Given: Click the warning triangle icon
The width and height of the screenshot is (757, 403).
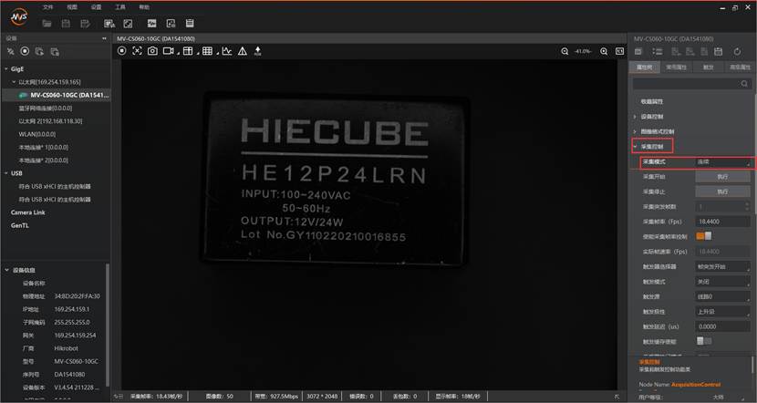Looking at the screenshot, I should pos(243,51).
